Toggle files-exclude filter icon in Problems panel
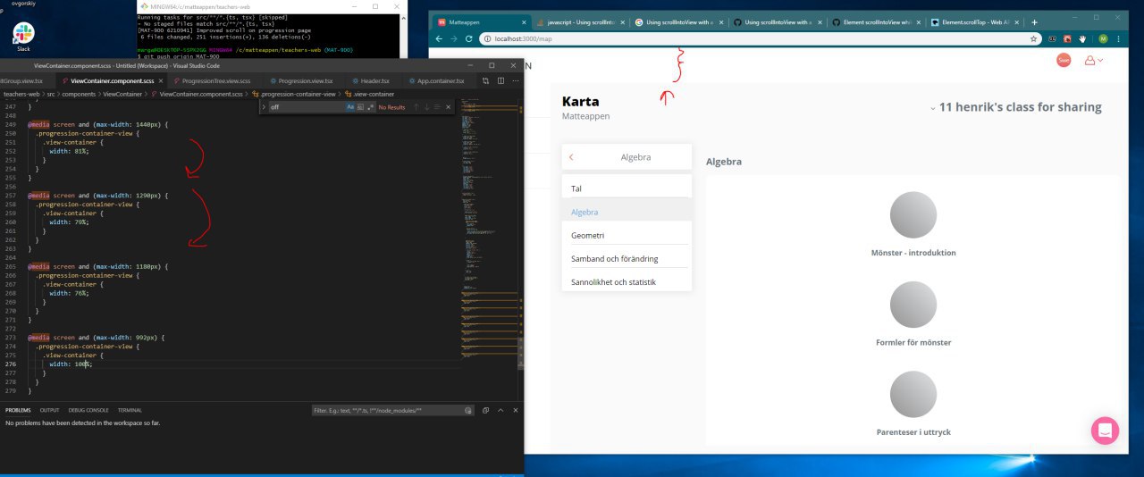Image resolution: width=1144 pixels, height=477 pixels. coord(468,410)
